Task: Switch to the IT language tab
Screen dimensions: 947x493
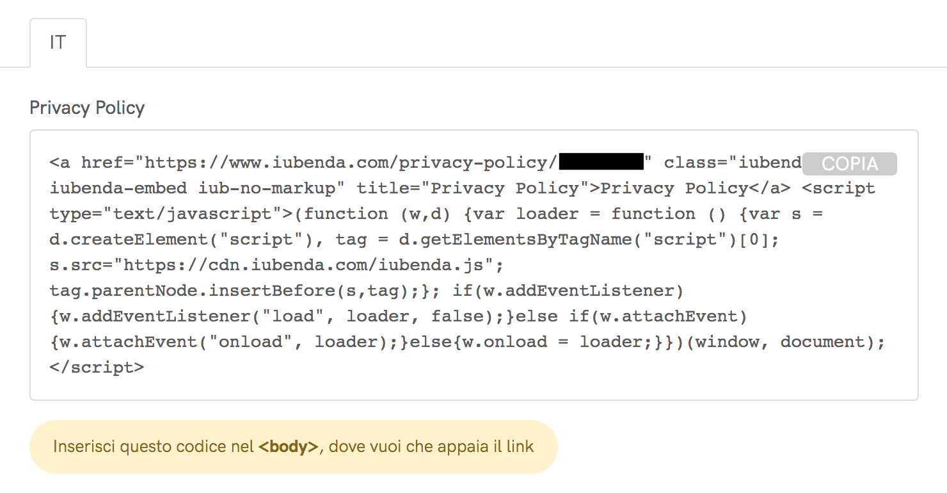Action: 58,42
